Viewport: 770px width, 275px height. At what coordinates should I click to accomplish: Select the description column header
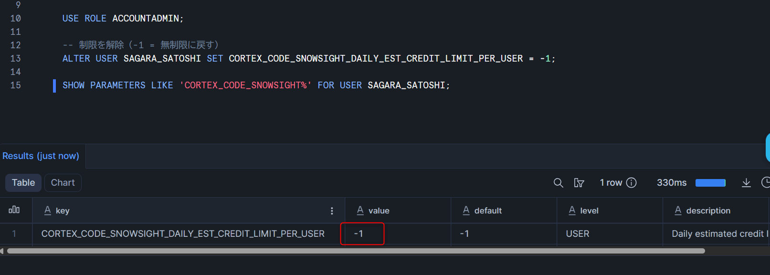point(708,211)
